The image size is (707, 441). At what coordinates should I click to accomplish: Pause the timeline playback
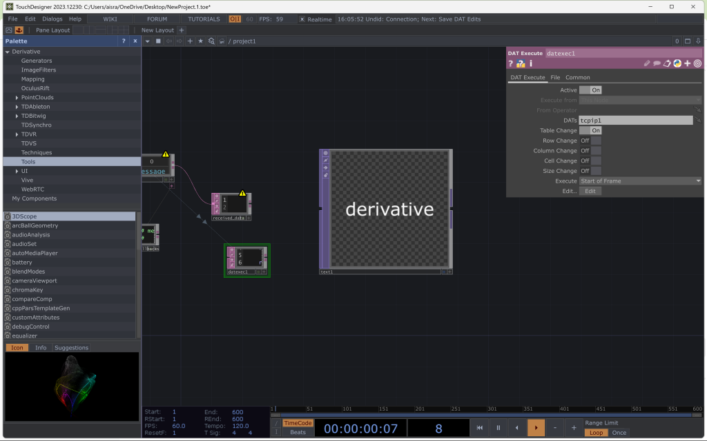coord(498,427)
